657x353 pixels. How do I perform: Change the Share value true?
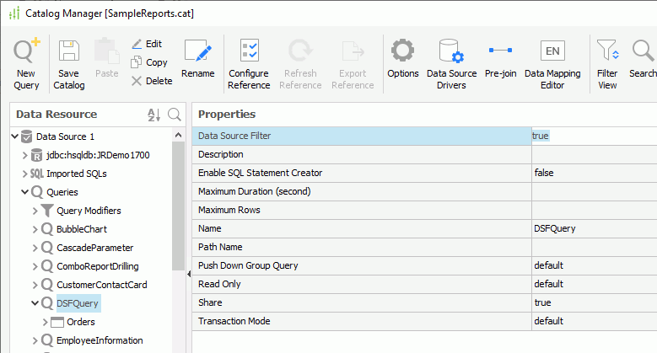[x=594, y=302]
